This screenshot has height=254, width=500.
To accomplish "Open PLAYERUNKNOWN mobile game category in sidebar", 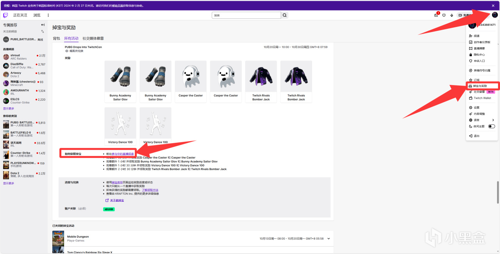I will pyautogui.click(x=23, y=165).
